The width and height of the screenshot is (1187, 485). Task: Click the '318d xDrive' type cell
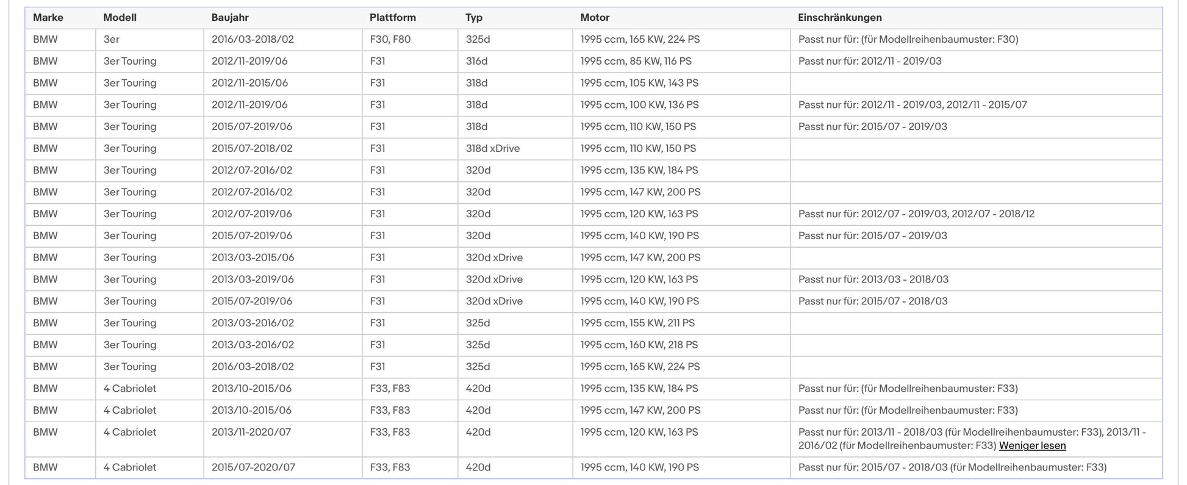pos(492,148)
